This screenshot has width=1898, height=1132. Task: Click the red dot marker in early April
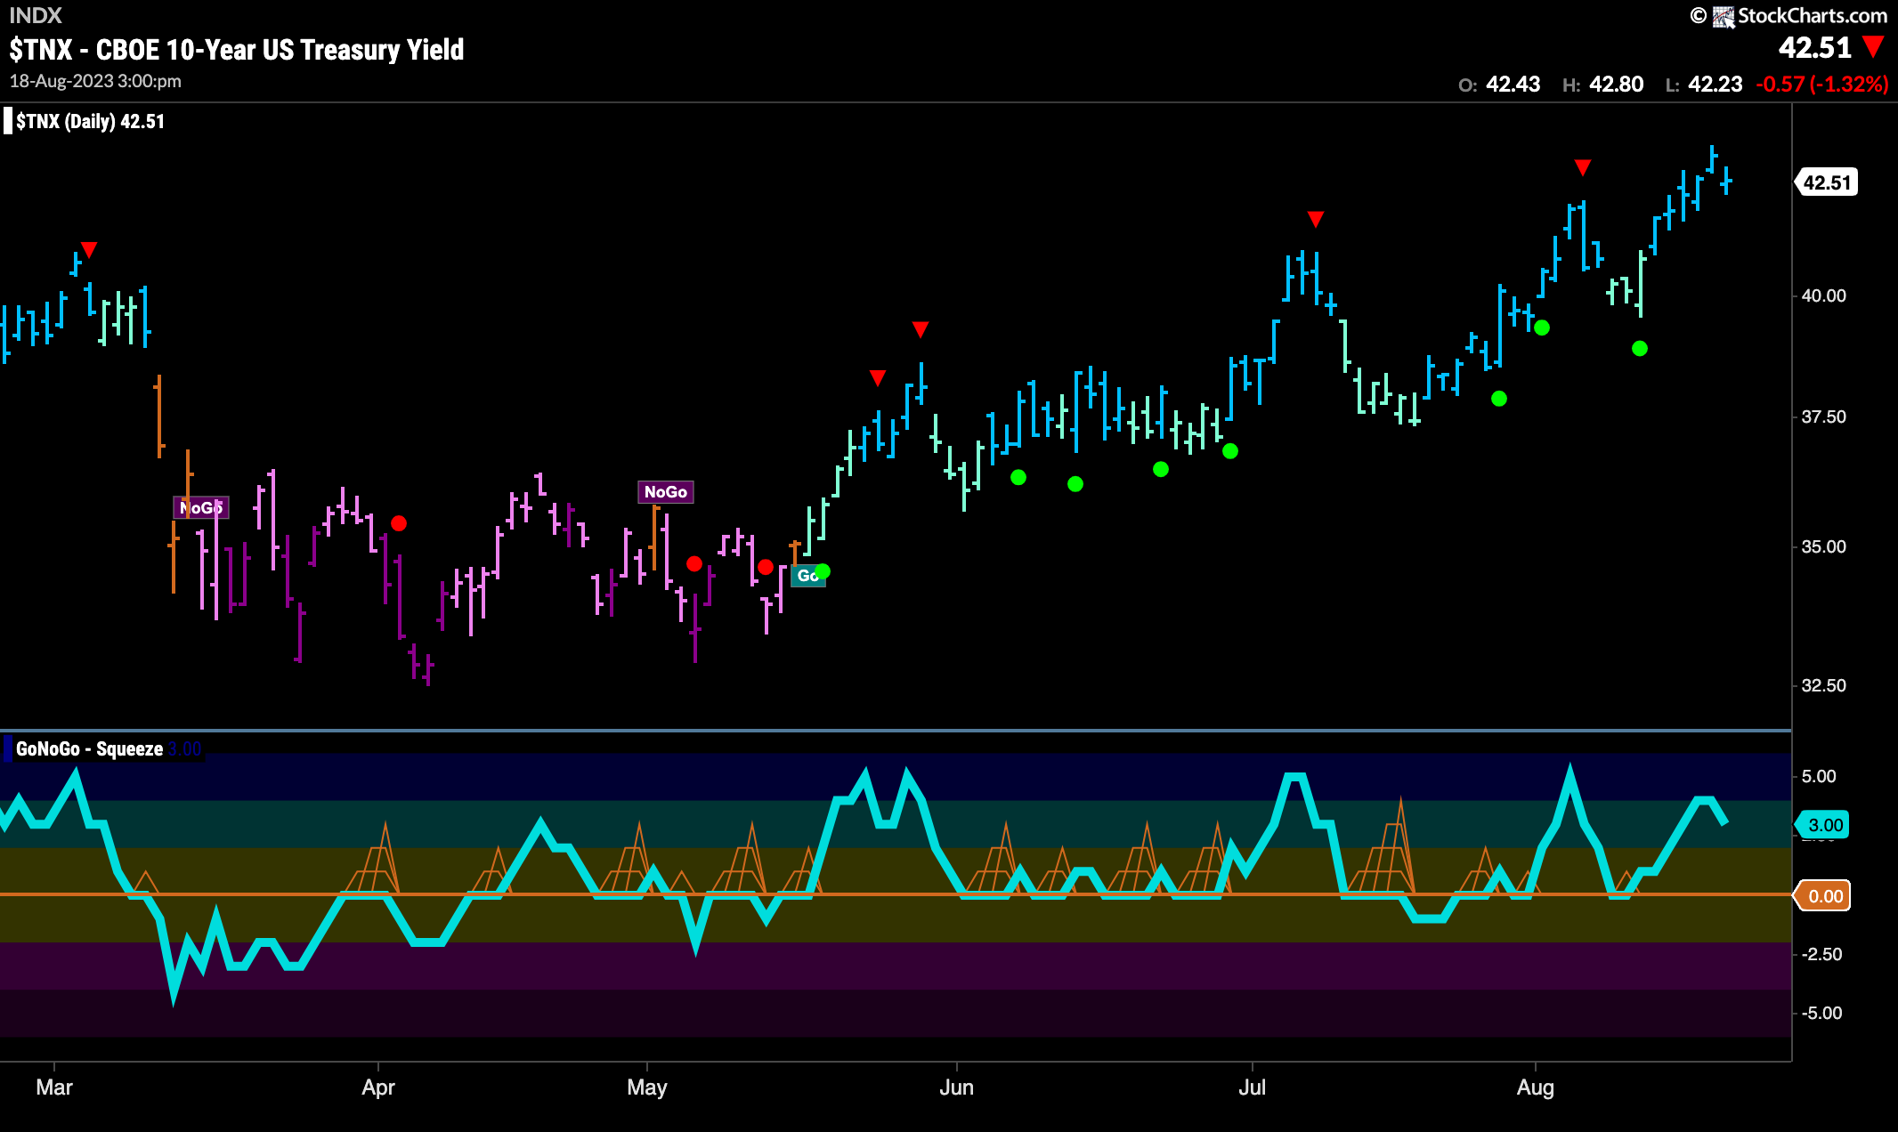(x=399, y=523)
